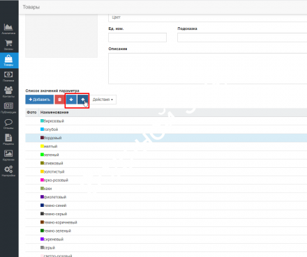This screenshot has width=307, height=257.
Task: Click the Товары page title
Action: coord(31,7)
